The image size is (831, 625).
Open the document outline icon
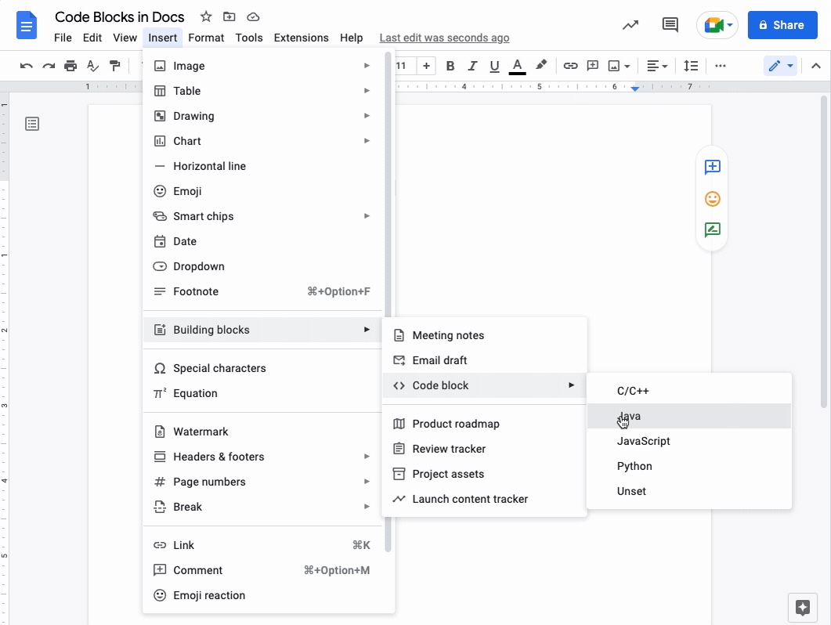tap(32, 124)
